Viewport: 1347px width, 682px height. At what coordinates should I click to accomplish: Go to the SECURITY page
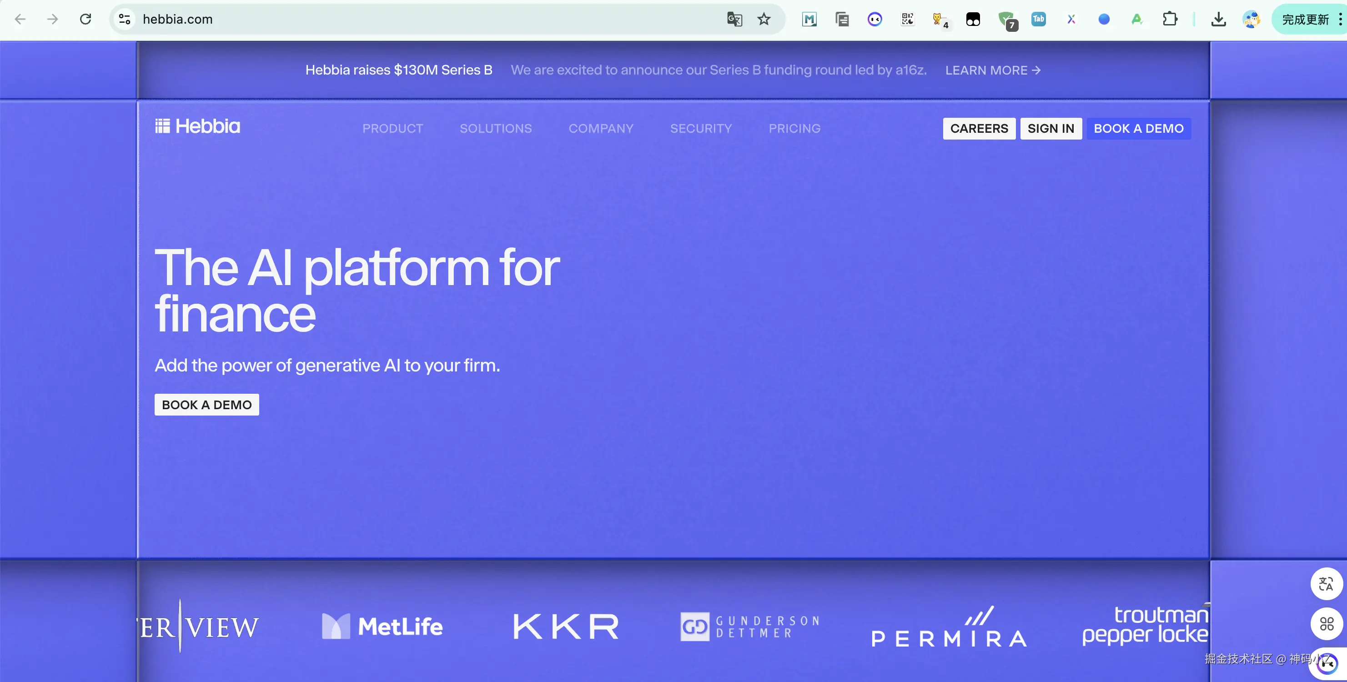click(x=701, y=129)
